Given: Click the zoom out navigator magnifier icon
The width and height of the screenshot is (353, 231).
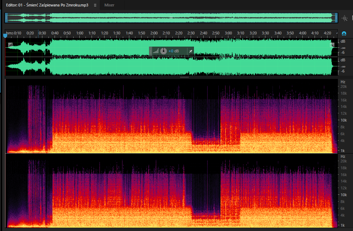Looking at the screenshot, I should pyautogui.click(x=345, y=18).
